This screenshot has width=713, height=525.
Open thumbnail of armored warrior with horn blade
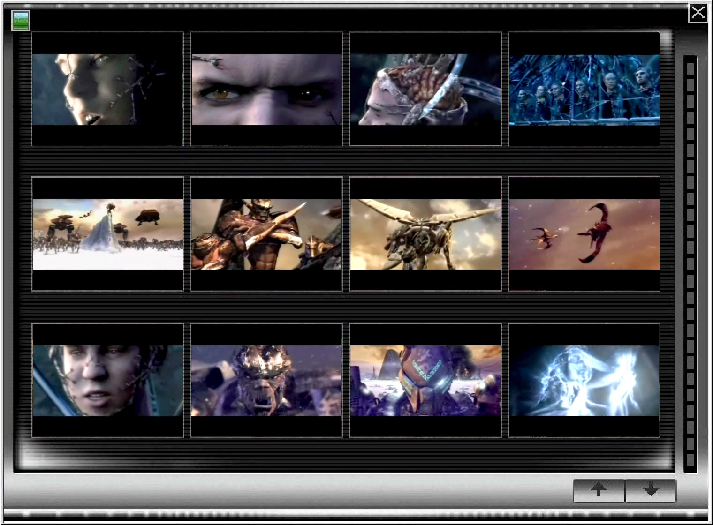[x=266, y=234]
